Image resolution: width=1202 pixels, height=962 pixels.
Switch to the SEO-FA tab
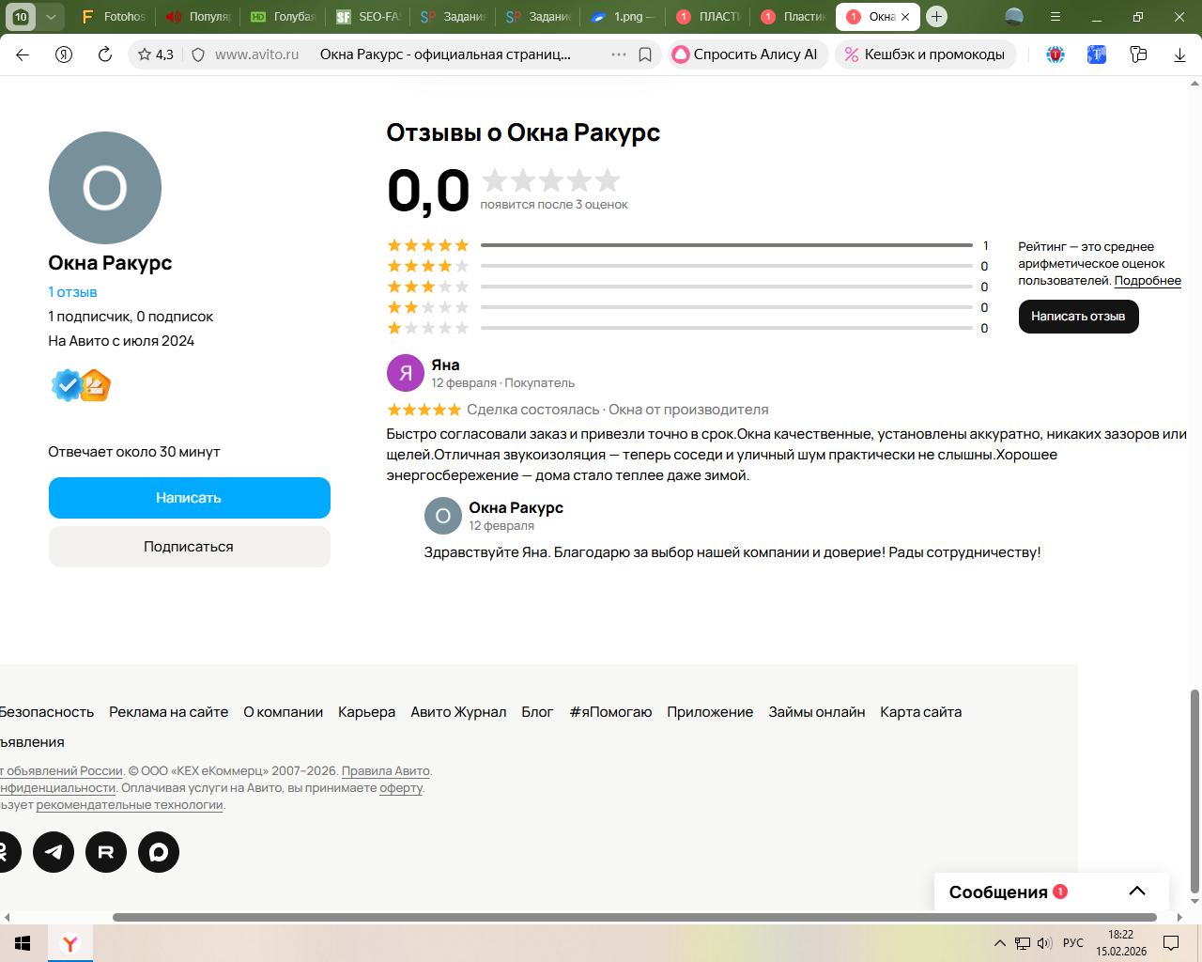pos(368,17)
